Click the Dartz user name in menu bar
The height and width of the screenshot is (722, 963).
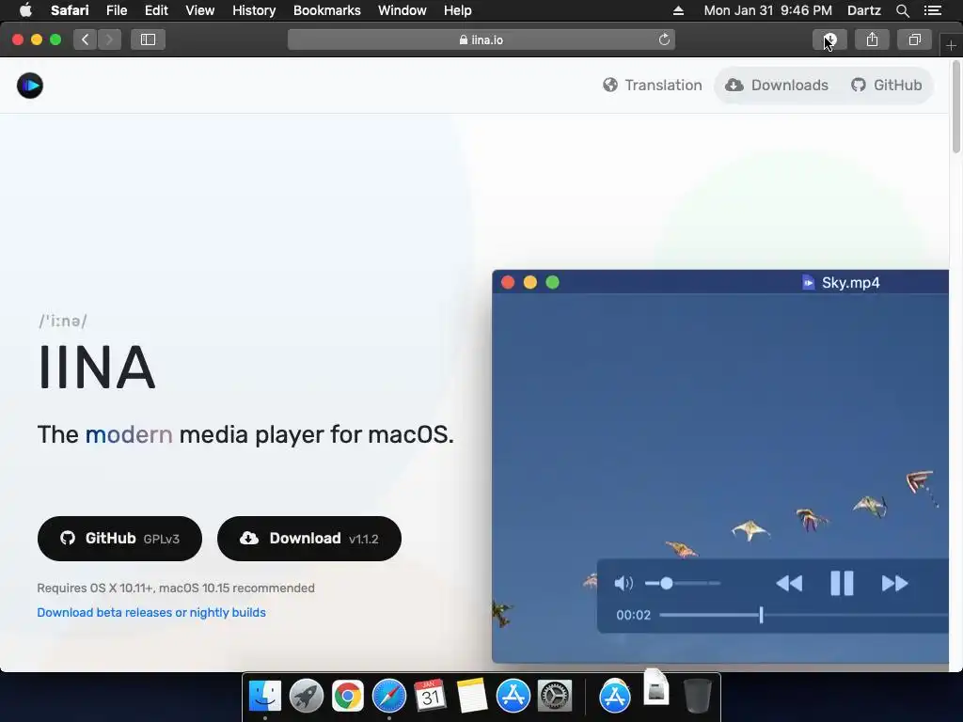point(863,10)
